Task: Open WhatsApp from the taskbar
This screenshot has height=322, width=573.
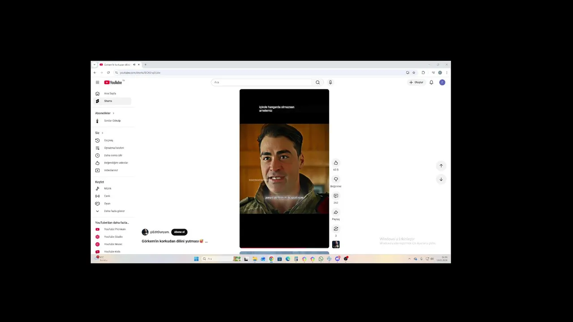Action: (321, 259)
